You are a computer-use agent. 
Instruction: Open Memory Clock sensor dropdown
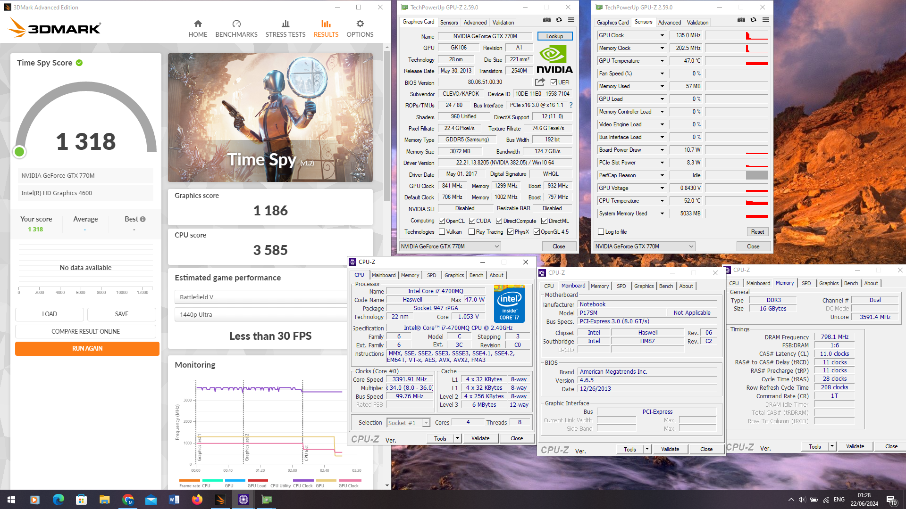pos(662,48)
